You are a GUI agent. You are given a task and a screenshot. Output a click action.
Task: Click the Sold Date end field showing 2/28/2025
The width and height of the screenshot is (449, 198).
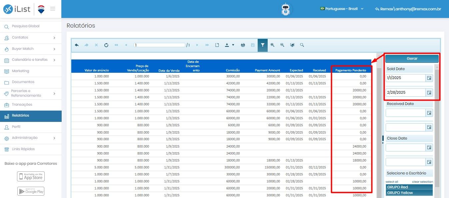pyautogui.click(x=406, y=92)
